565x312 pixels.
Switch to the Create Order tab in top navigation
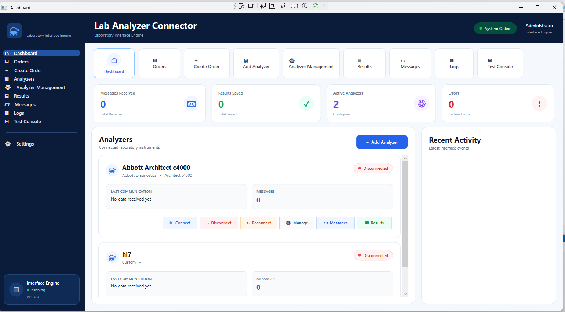pyautogui.click(x=207, y=63)
